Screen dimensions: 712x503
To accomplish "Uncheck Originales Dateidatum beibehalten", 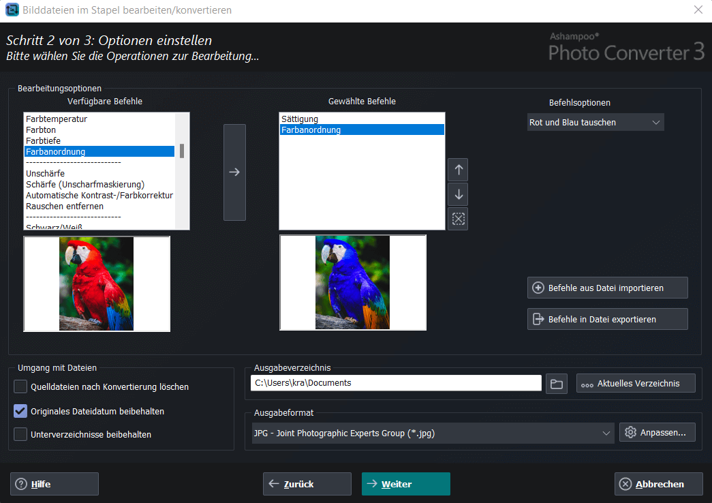I will click(x=20, y=411).
